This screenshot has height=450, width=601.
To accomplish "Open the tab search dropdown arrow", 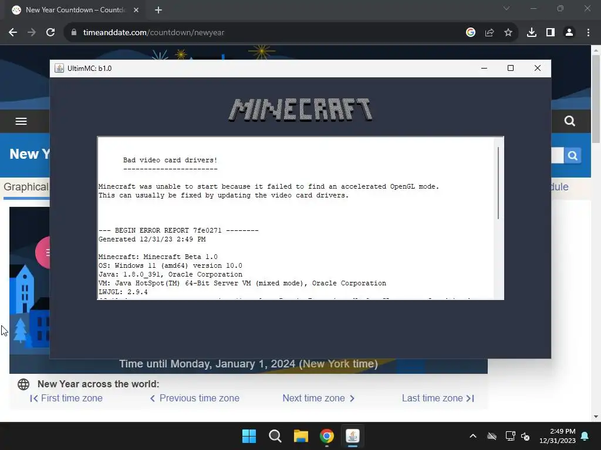I will tap(507, 8).
